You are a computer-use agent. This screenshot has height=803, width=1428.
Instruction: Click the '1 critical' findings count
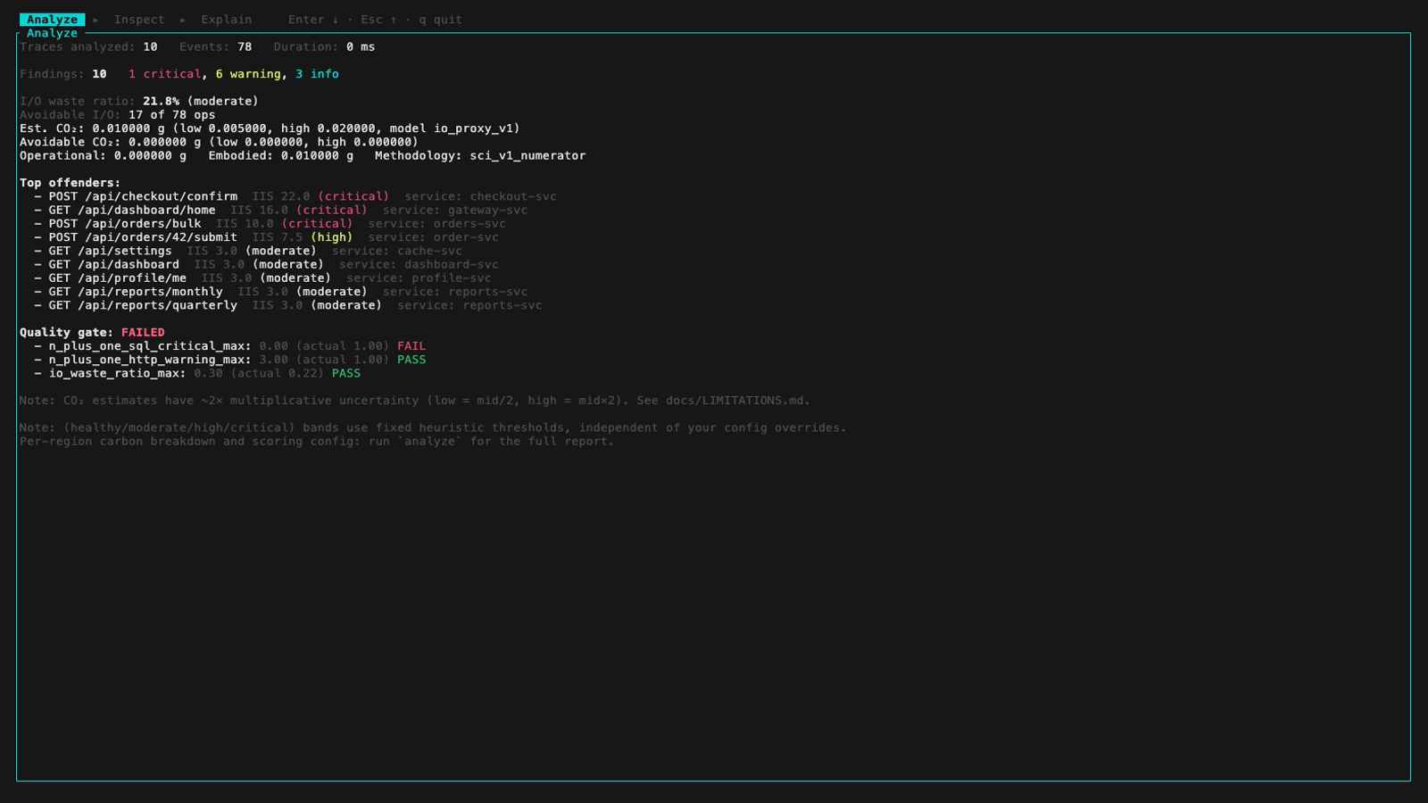click(165, 74)
